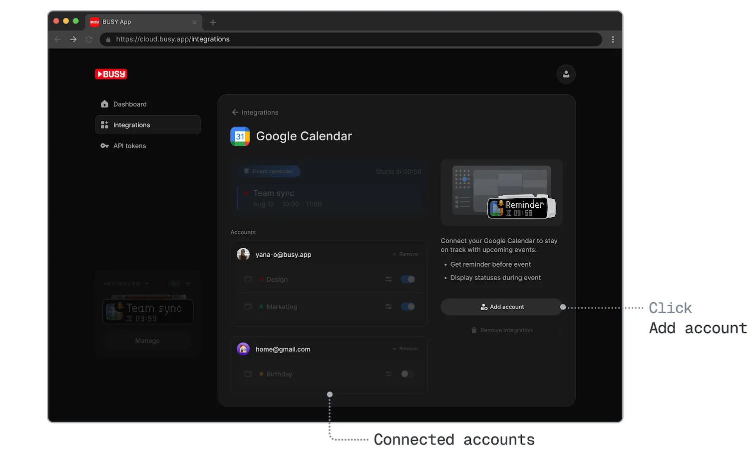Image resolution: width=749 pixels, height=460 pixels.
Task: Open settings sliders icon for Design calendar
Action: [x=388, y=279]
